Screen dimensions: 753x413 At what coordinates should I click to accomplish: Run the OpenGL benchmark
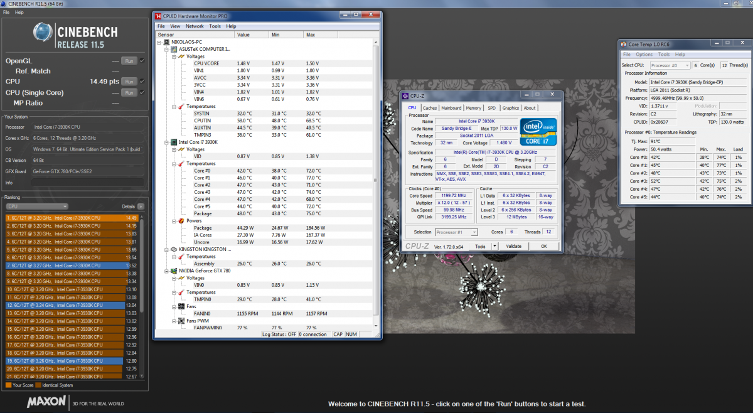(129, 61)
